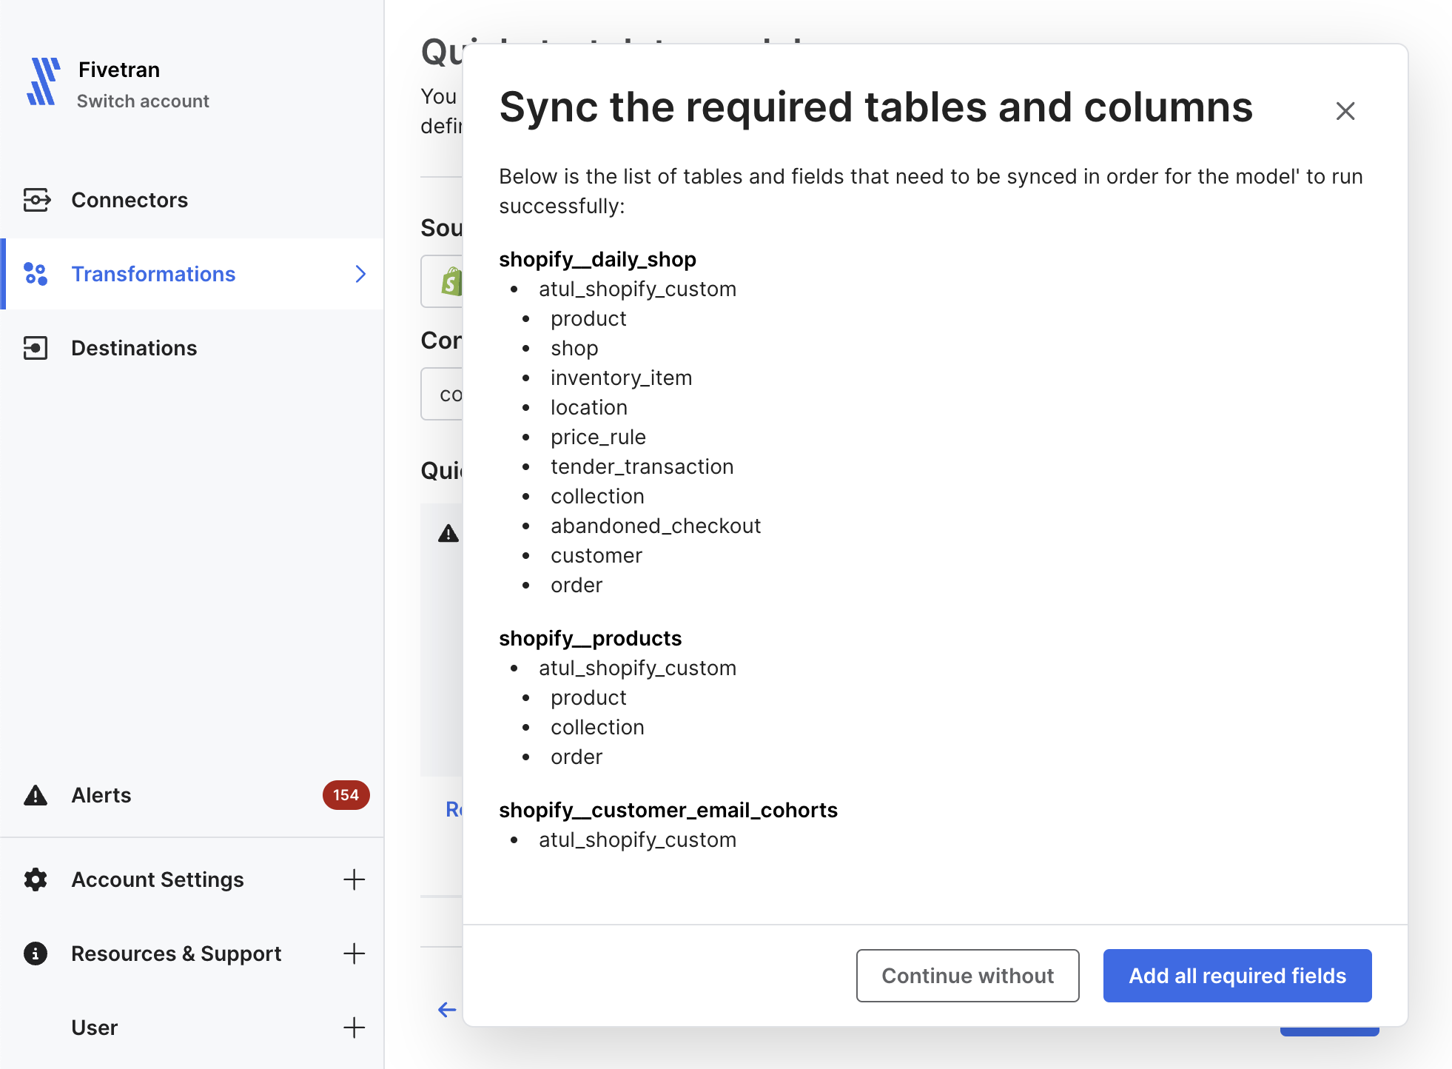The width and height of the screenshot is (1452, 1069).
Task: Click Continue without button
Action: coord(966,974)
